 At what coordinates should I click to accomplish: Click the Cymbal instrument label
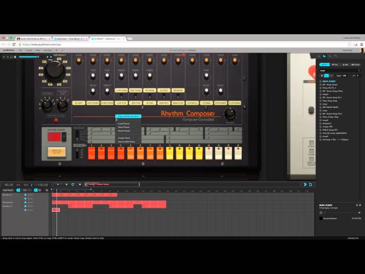[206, 103]
